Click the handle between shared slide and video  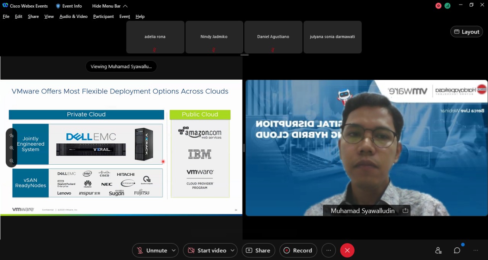click(244, 148)
